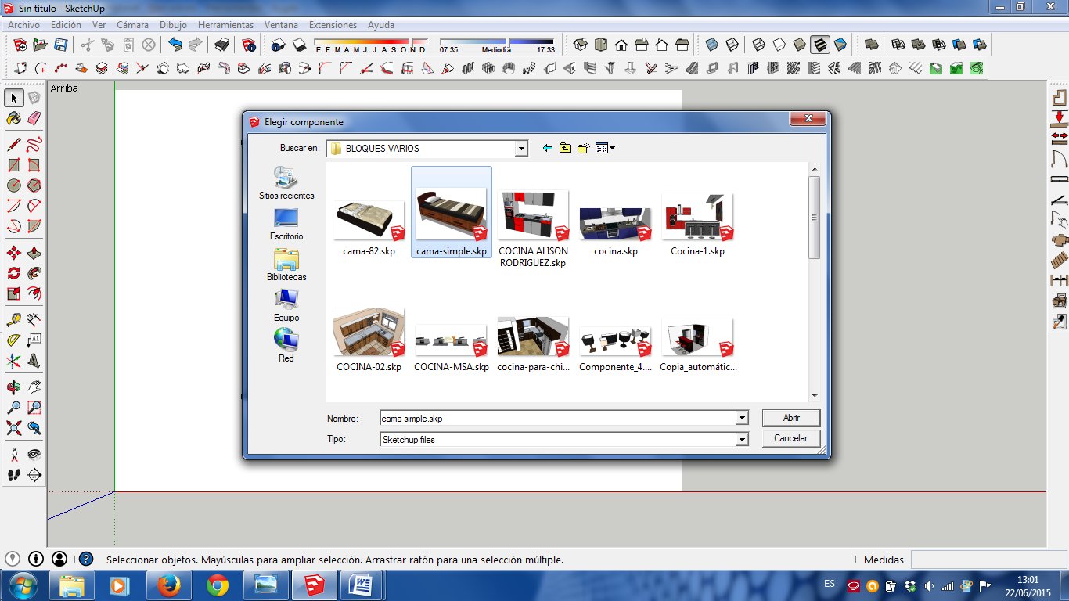The height and width of the screenshot is (601, 1069).
Task: Enable Hidden Line face style
Action: [779, 45]
